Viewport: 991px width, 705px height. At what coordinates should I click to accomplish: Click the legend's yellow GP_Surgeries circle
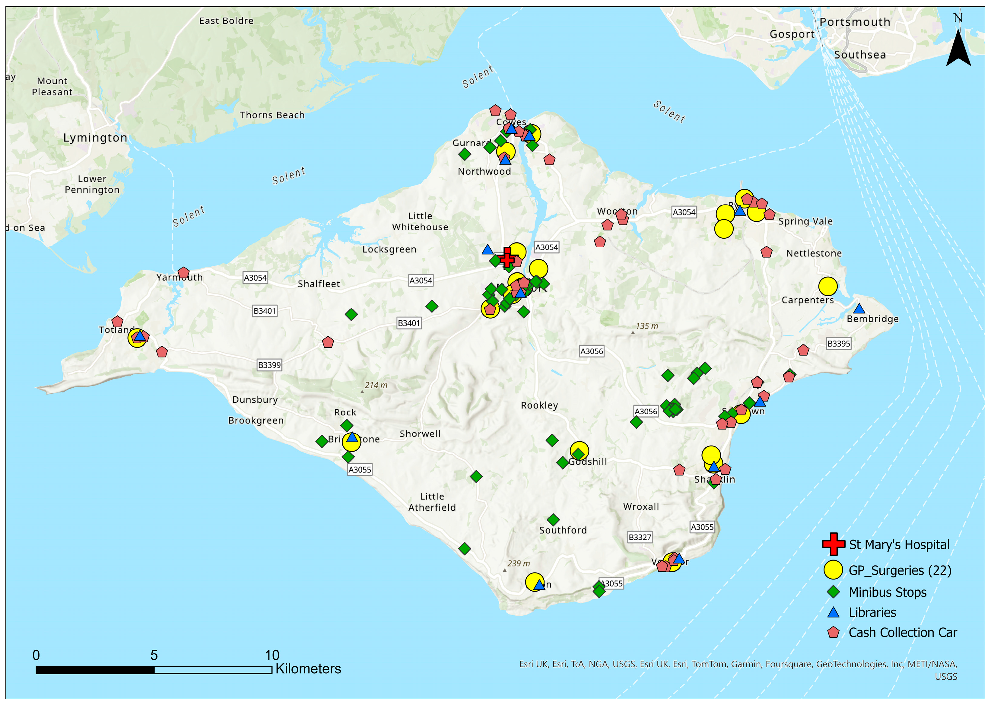(x=833, y=570)
